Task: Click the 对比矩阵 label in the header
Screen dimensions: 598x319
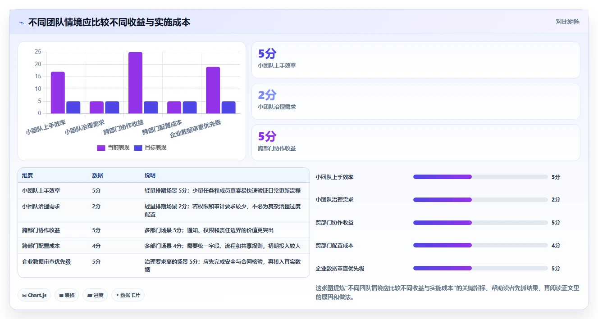Action: (568, 22)
